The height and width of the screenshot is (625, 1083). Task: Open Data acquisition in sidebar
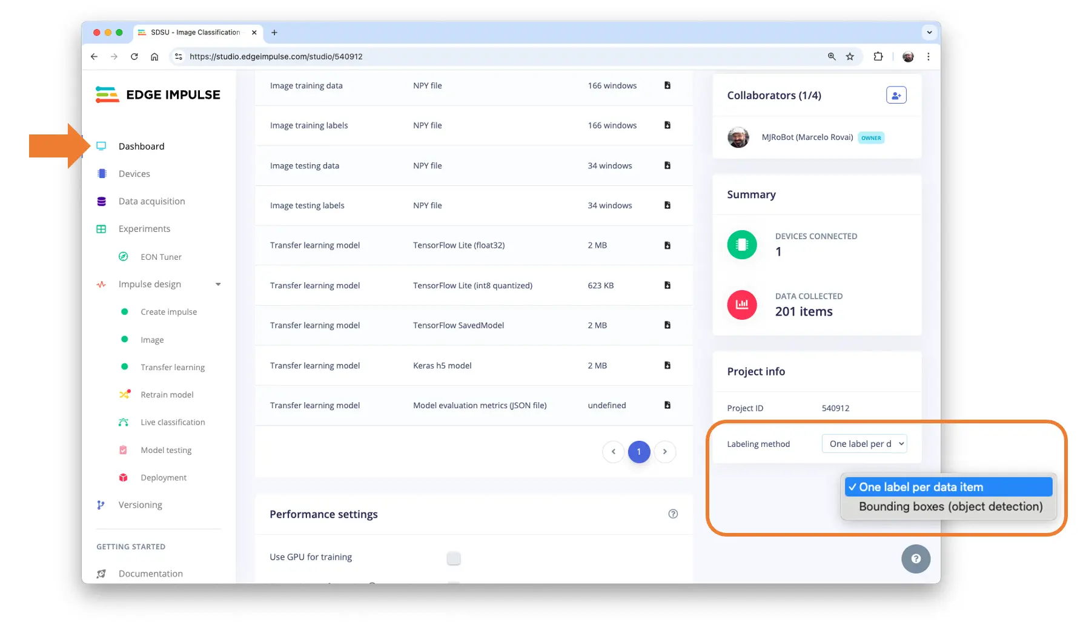(151, 201)
